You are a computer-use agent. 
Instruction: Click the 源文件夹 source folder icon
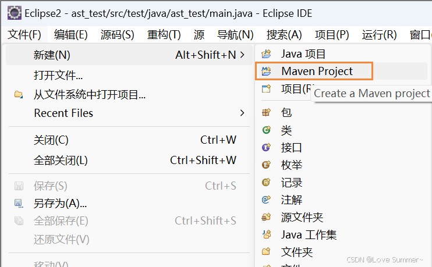click(x=266, y=217)
